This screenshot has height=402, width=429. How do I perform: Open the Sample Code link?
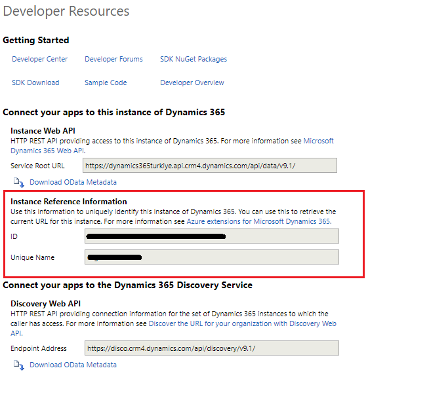click(x=106, y=82)
